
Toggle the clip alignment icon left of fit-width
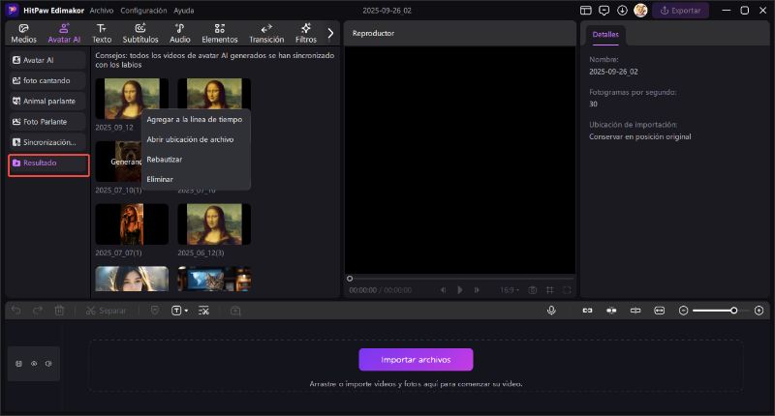click(635, 311)
